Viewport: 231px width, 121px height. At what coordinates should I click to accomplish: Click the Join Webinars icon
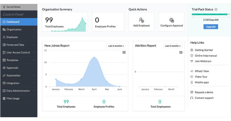pos(192,61)
